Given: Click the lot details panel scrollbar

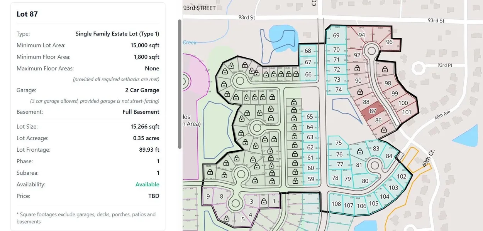Looking at the screenshot, I should [180, 85].
